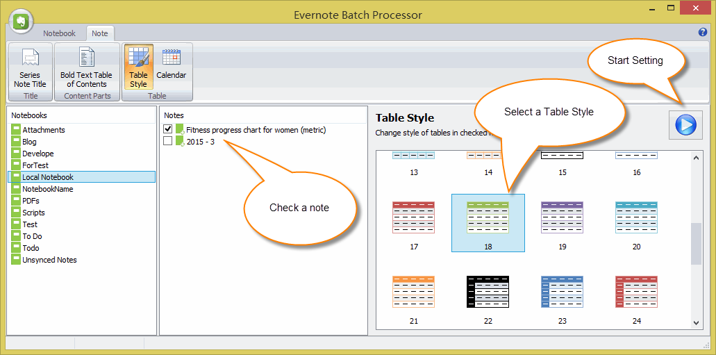This screenshot has height=355, width=716.
Task: Check the 2015 - 3 note checkbox
Action: 167,141
